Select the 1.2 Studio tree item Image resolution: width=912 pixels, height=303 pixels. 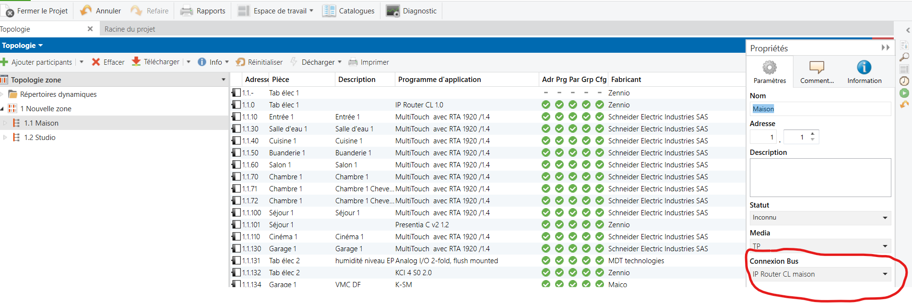click(40, 137)
